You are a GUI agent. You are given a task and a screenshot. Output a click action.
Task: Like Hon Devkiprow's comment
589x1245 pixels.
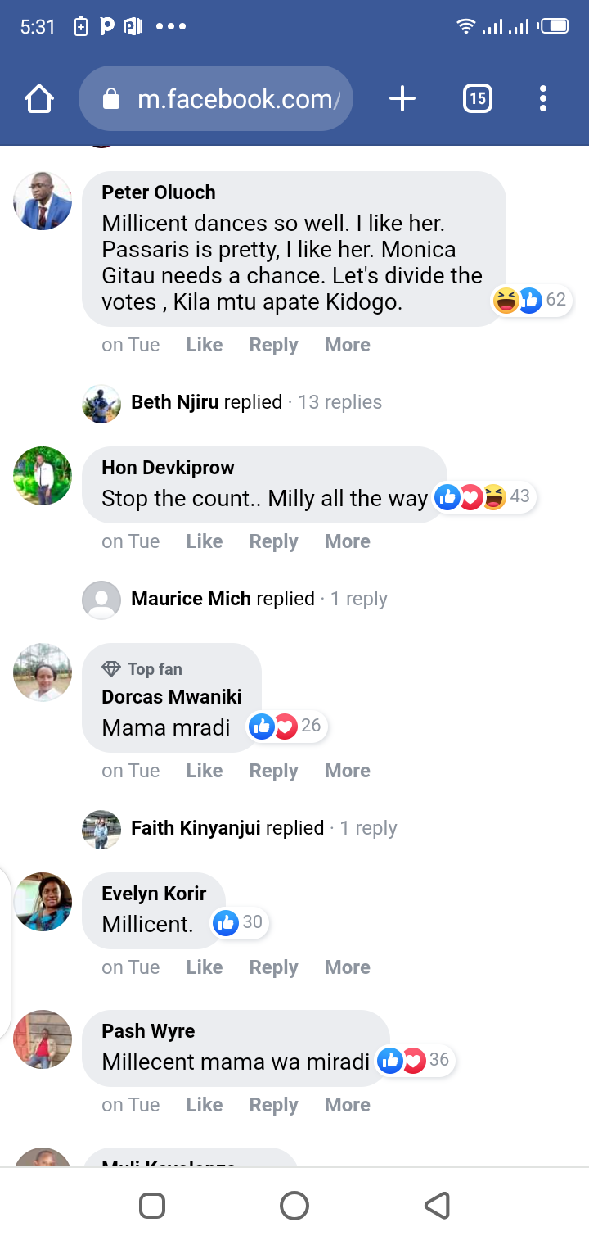pyautogui.click(x=204, y=541)
